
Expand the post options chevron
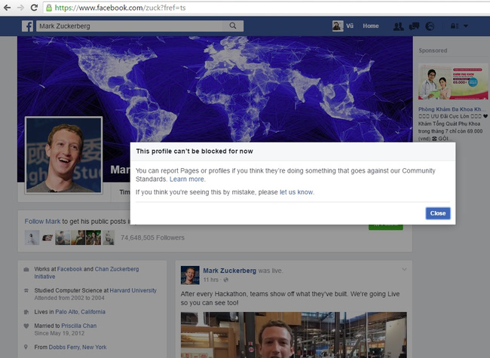(x=404, y=269)
